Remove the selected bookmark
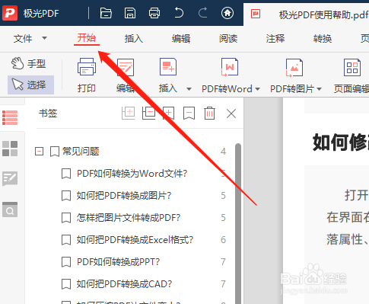Image resolution: width=369 pixels, height=304 pixels. pyautogui.click(x=189, y=113)
